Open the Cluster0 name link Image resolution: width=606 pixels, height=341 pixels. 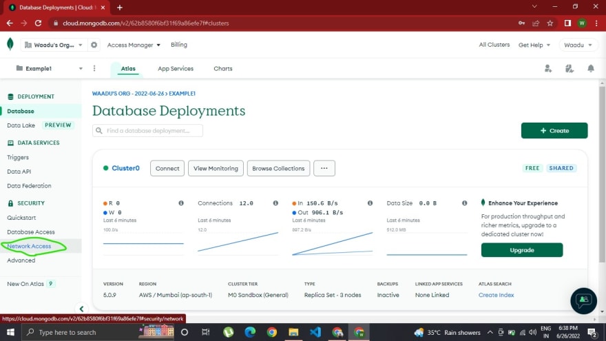click(x=125, y=168)
